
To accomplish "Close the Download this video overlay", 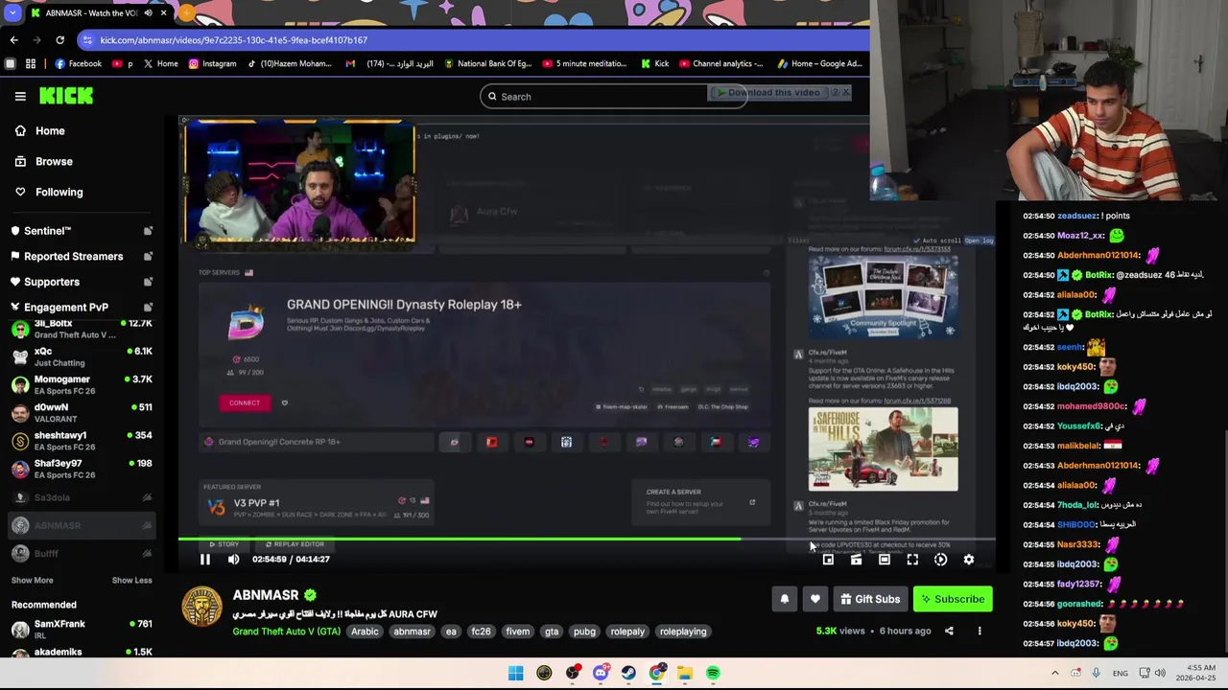I will pyautogui.click(x=846, y=93).
